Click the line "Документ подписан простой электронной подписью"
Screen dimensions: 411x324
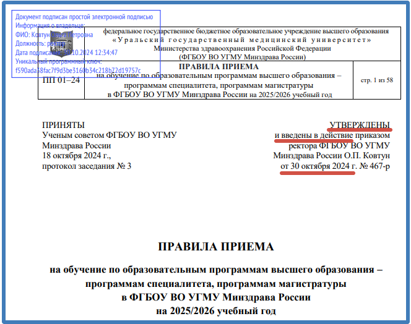pyautogui.click(x=84, y=17)
